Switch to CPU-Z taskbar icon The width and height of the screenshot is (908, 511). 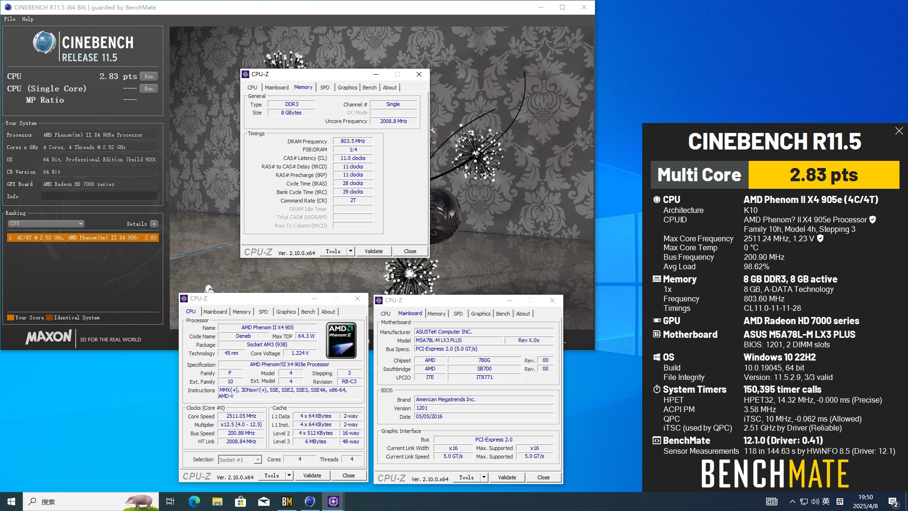click(333, 502)
